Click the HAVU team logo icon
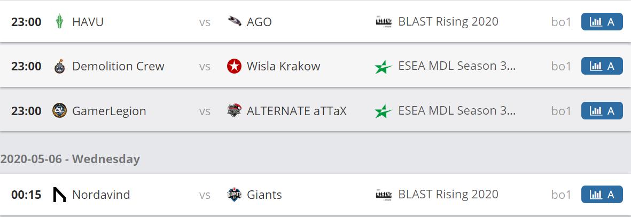631x217 pixels. (x=60, y=22)
